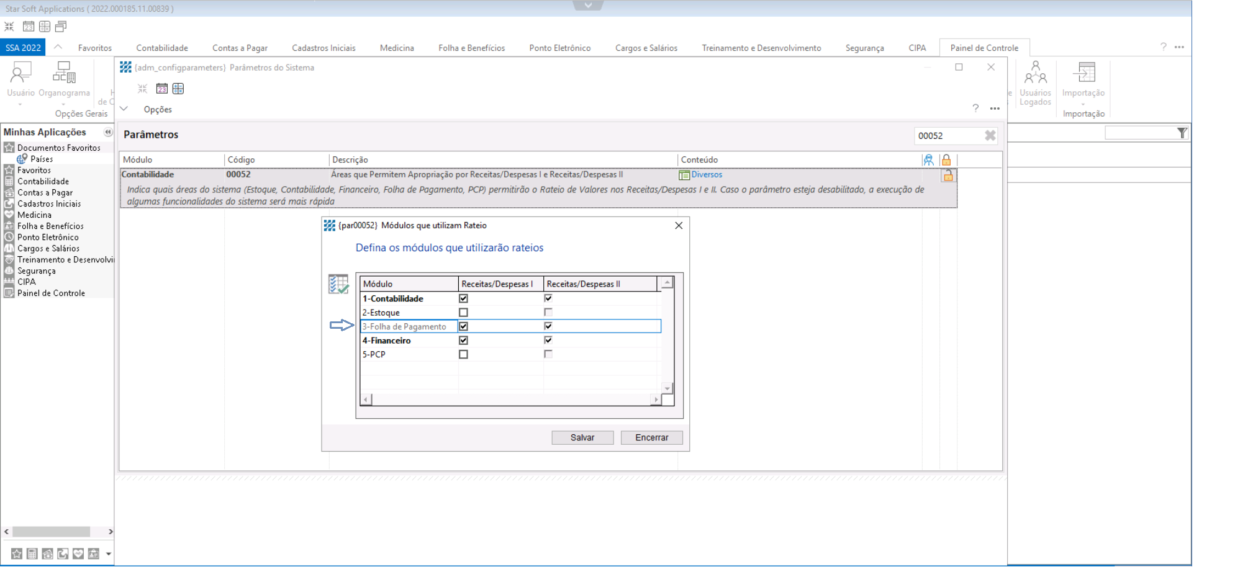Click the heart Medicina icon in the bottom shortcut bar
This screenshot has height=585, width=1253.
(x=78, y=554)
